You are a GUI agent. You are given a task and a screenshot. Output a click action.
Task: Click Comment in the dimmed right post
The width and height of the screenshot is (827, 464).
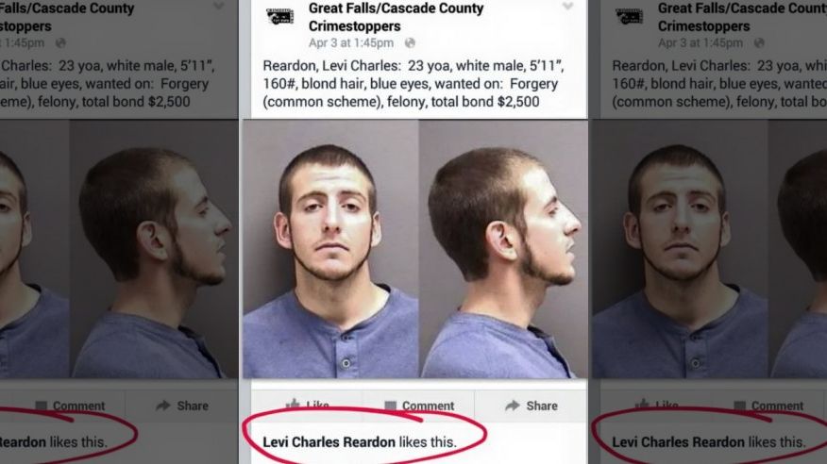pos(768,406)
